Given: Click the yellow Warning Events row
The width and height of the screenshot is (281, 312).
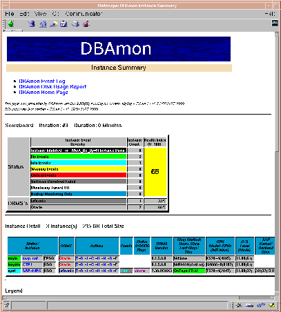Looking at the screenshot, I should pyautogui.click(x=79, y=169).
